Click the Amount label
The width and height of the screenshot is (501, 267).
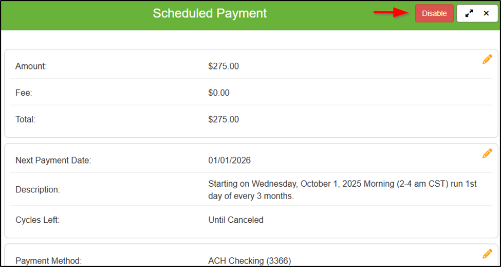(x=31, y=66)
